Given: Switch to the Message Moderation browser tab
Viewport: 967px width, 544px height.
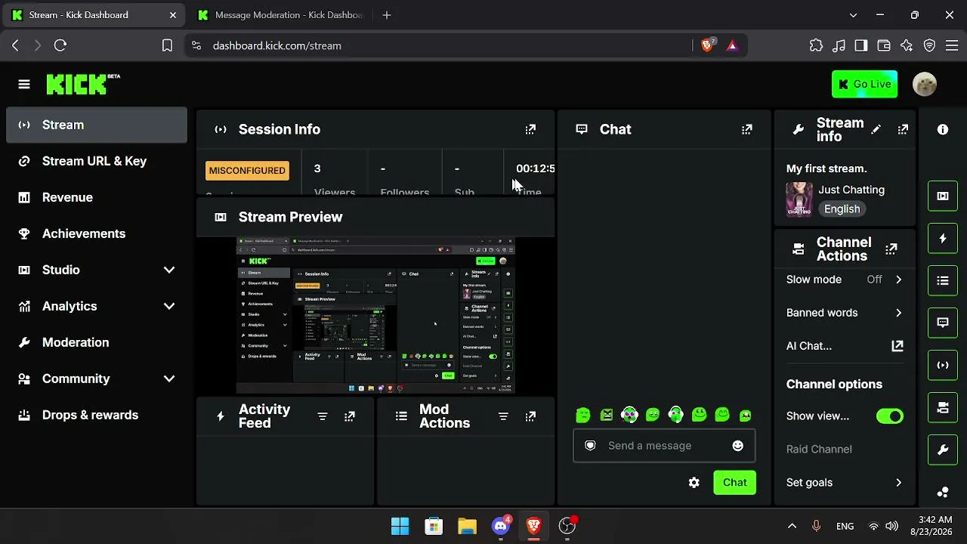Looking at the screenshot, I should (280, 15).
